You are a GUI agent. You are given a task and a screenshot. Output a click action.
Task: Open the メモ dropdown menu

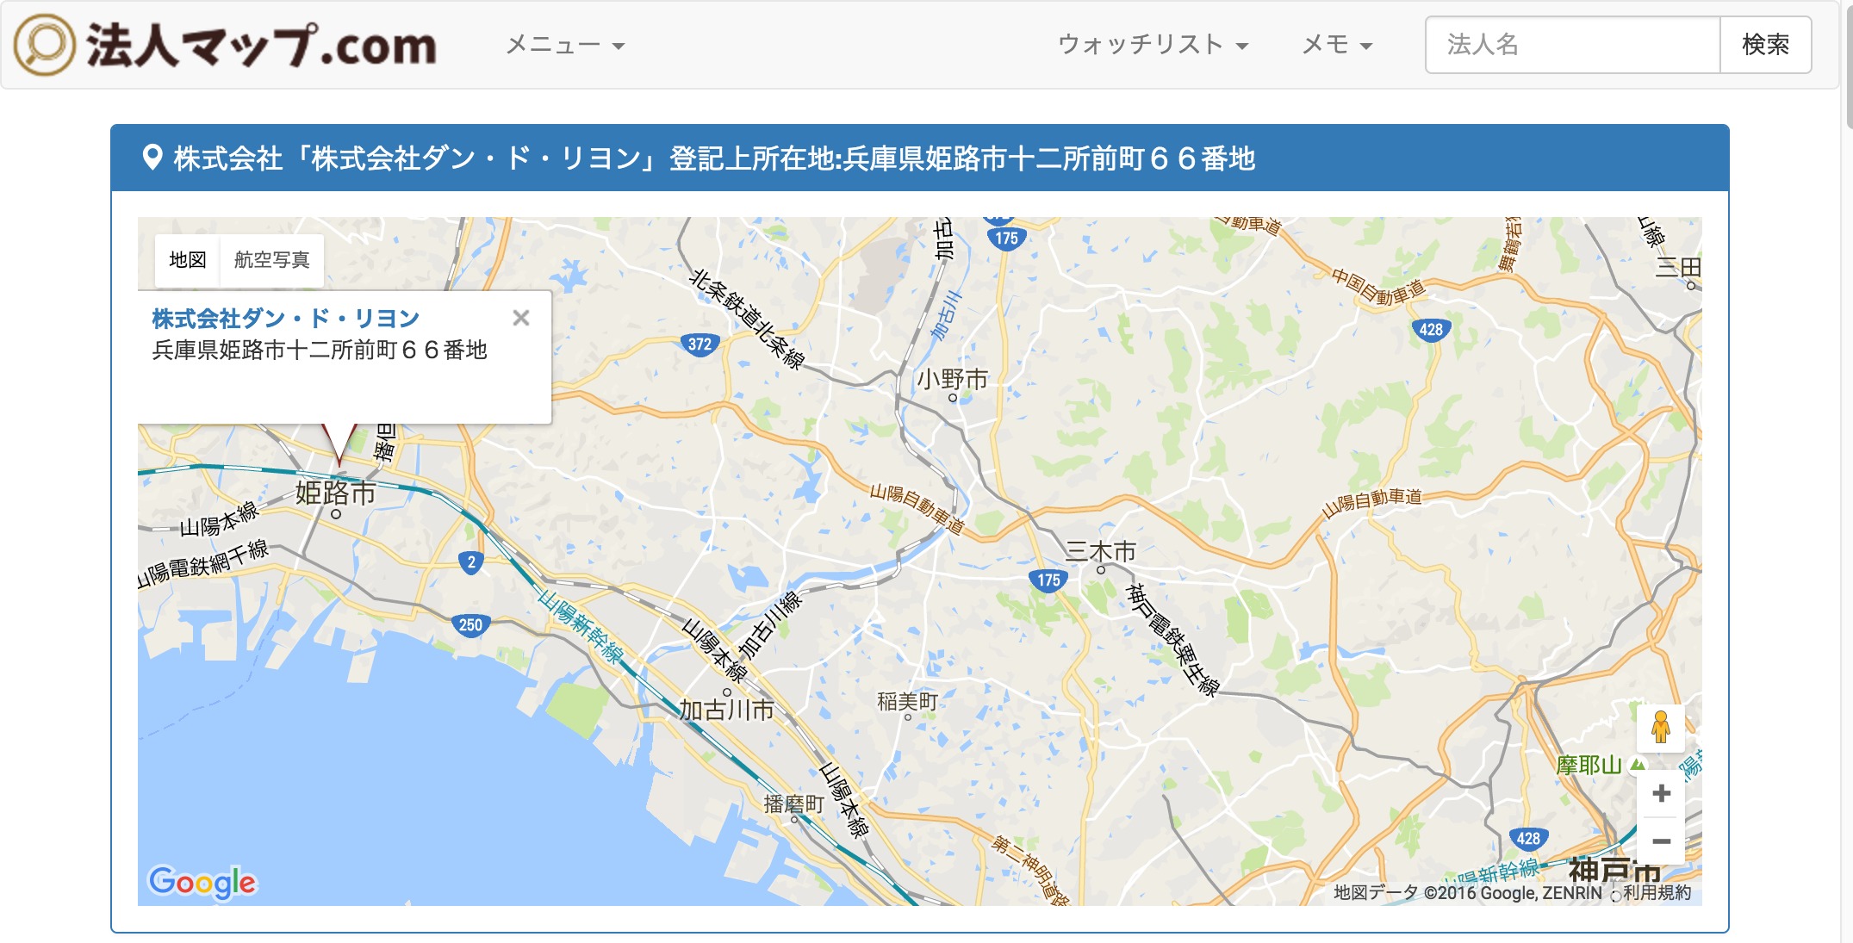click(x=1336, y=45)
